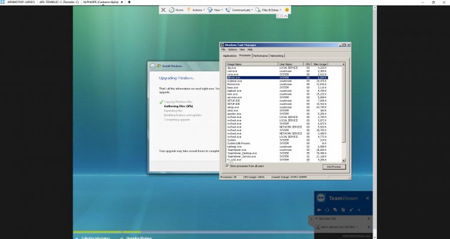Sort processes by the CPU column
The image size is (450, 239).
coord(308,64)
